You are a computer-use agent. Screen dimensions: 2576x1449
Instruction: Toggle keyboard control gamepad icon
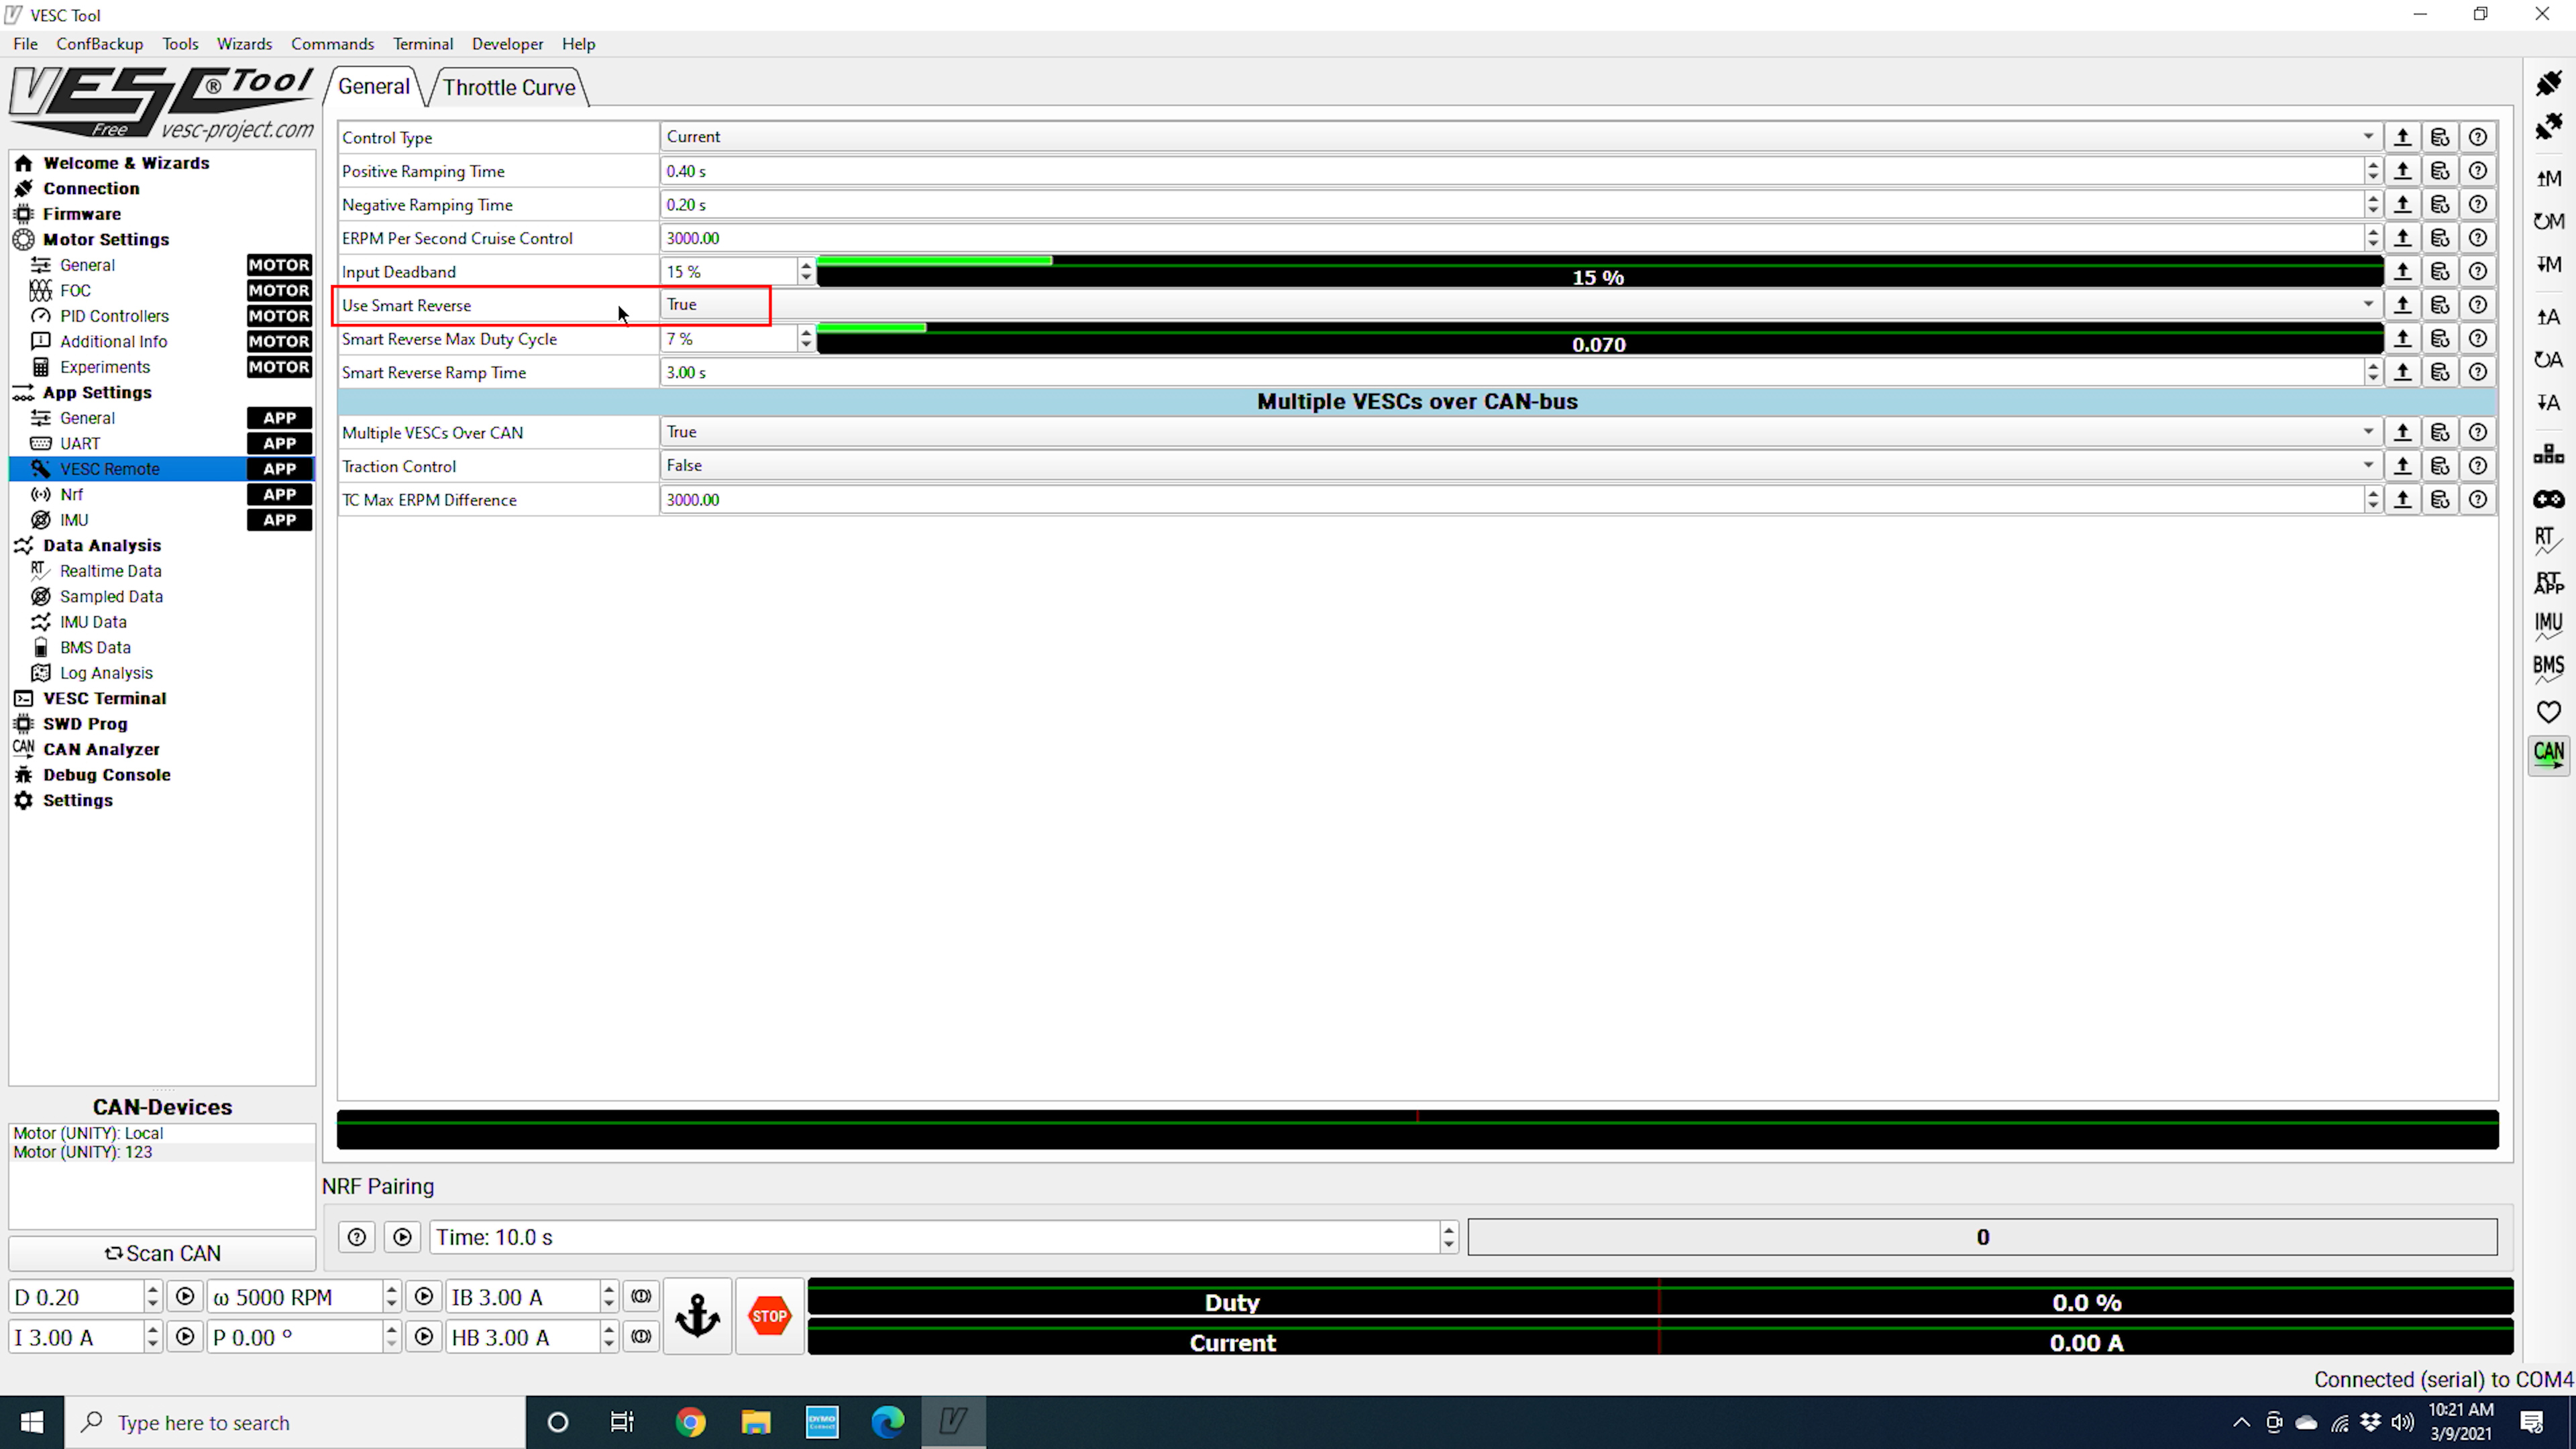pos(2548,499)
